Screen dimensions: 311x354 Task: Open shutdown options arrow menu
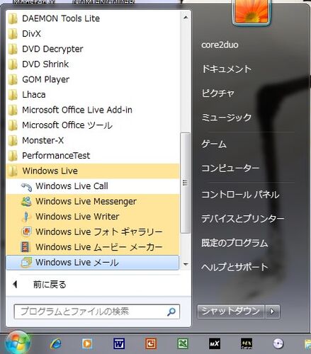[x=273, y=312]
